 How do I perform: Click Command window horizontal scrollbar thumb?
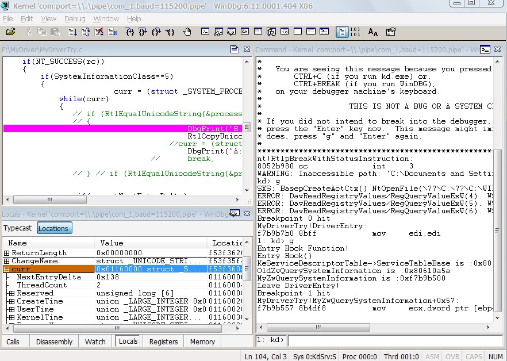[x=318, y=327]
